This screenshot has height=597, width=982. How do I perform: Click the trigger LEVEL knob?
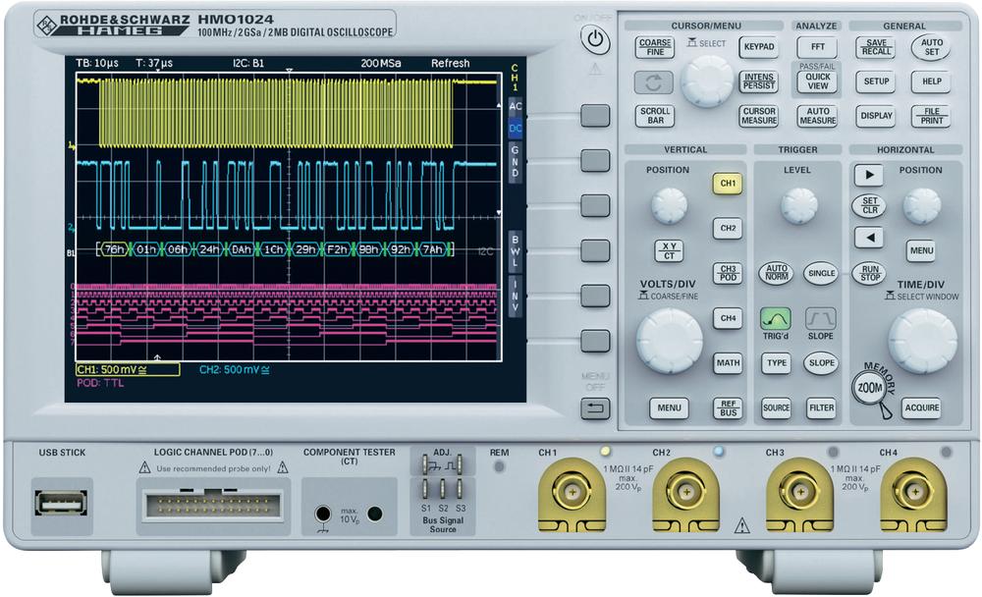(798, 206)
